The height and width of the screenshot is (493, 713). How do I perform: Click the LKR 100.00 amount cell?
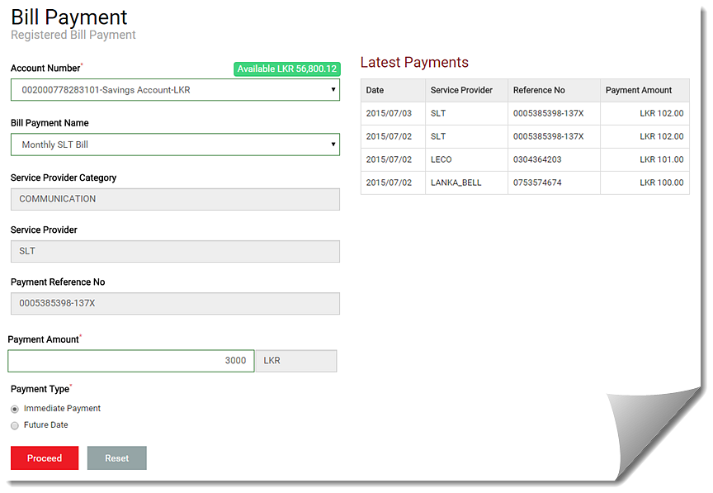click(645, 183)
